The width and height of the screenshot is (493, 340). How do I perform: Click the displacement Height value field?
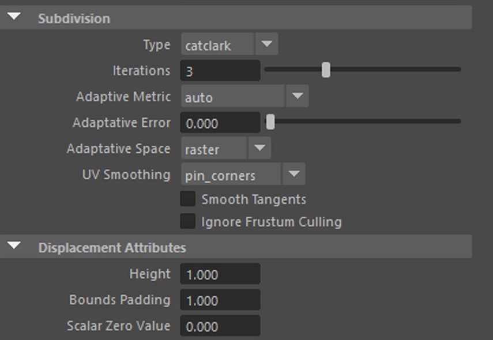[220, 274]
